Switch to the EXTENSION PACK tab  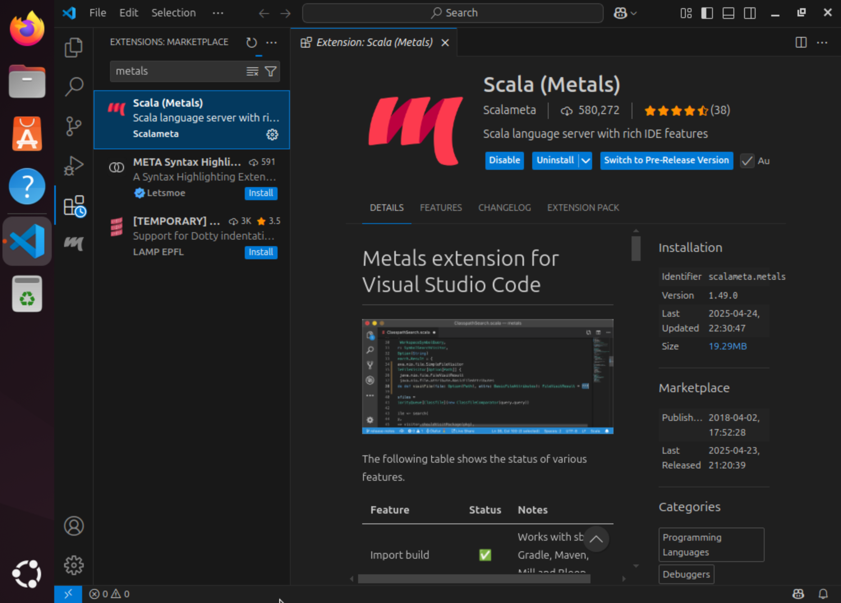(583, 208)
